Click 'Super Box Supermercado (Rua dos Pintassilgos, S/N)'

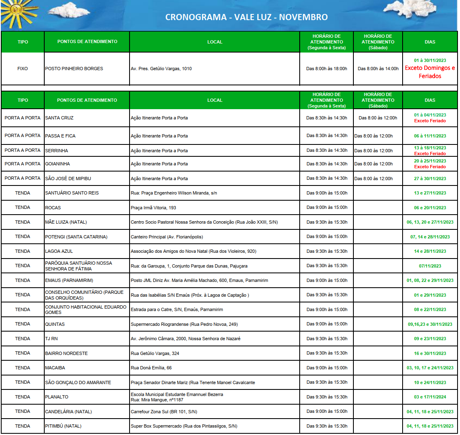pos(184,426)
